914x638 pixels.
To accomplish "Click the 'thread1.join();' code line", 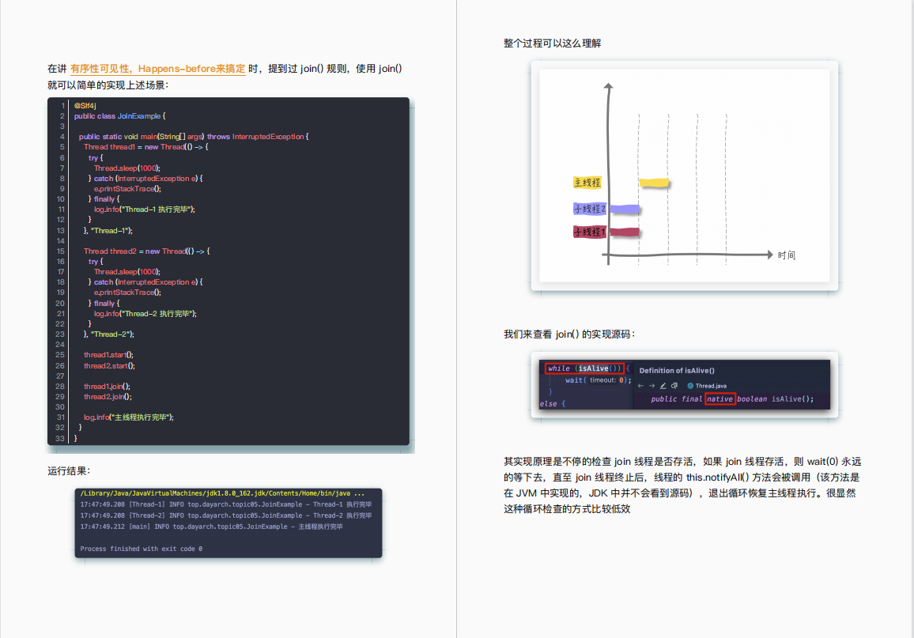I will point(107,387).
